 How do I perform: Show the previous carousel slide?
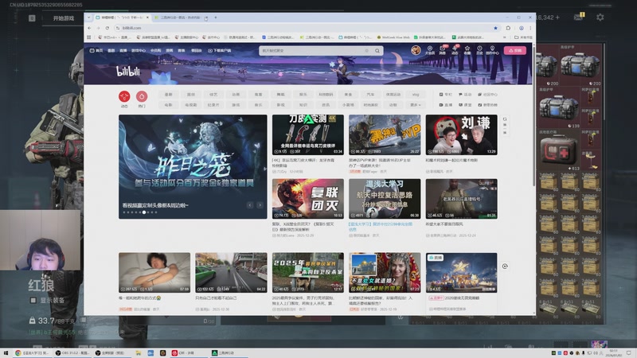point(250,205)
